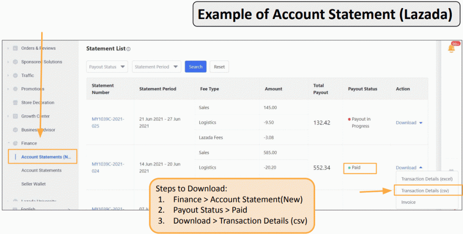Screen dimensions: 463x234
Task: Click the Statement Number column header
Action: (x=103, y=89)
